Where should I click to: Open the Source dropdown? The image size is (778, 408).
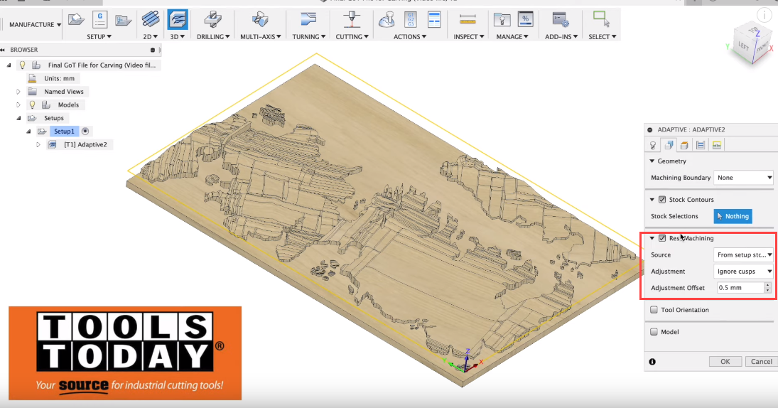click(x=743, y=254)
